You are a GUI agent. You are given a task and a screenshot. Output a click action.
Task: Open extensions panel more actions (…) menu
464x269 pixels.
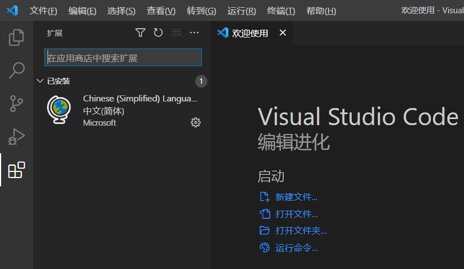[x=194, y=33]
